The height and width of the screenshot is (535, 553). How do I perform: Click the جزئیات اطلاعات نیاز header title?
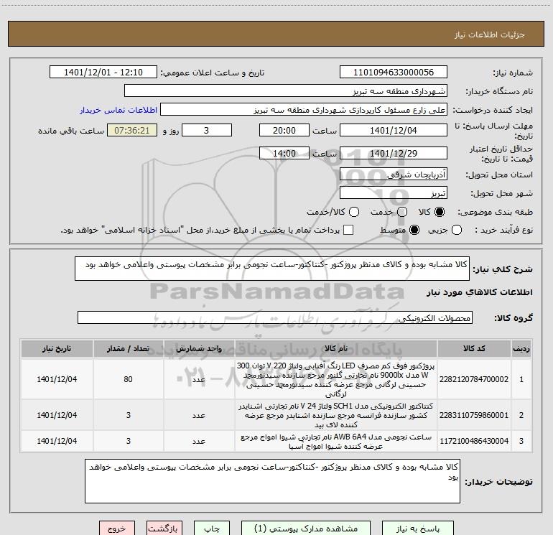click(x=490, y=34)
